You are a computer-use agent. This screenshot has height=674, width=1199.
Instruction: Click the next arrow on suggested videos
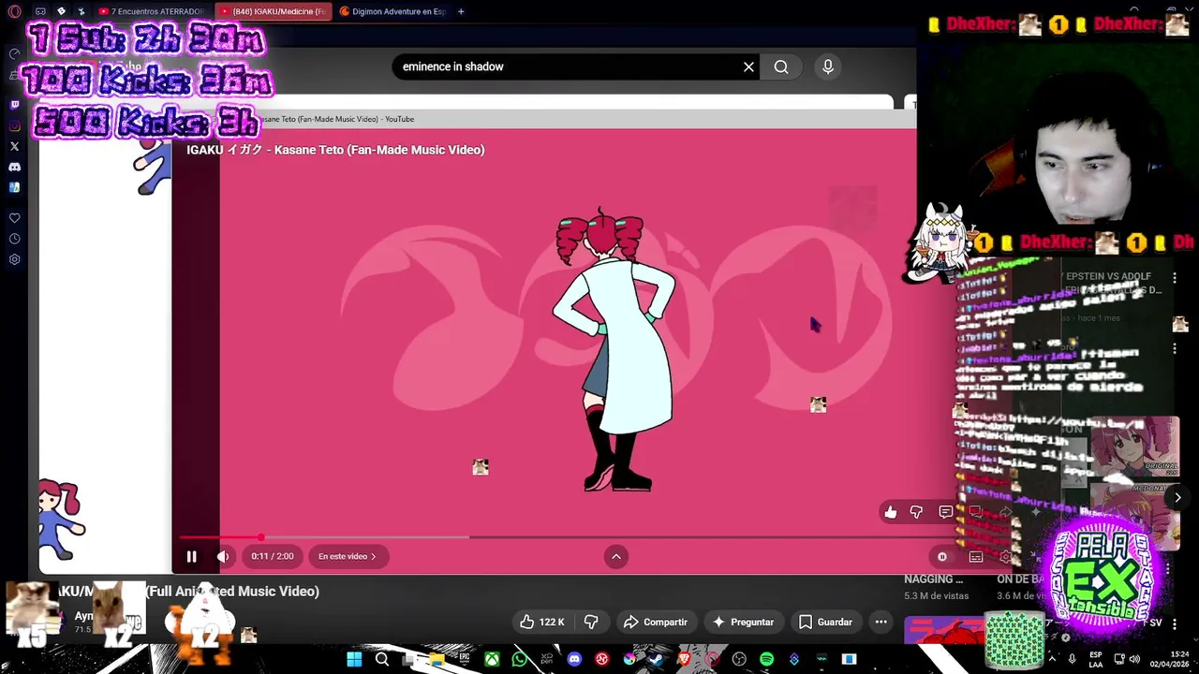[x=1177, y=497]
